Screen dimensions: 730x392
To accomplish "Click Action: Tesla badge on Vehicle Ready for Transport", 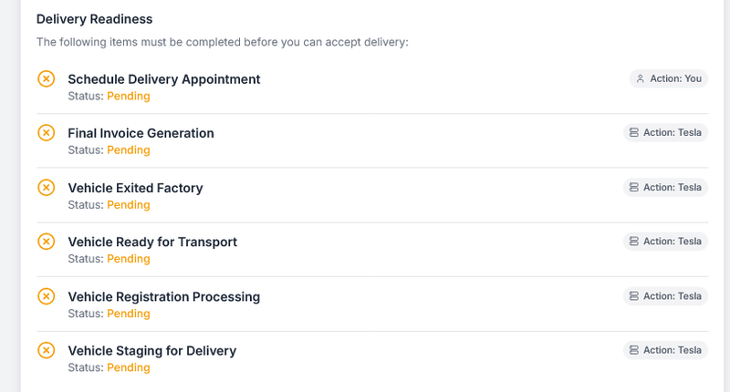I will (665, 242).
